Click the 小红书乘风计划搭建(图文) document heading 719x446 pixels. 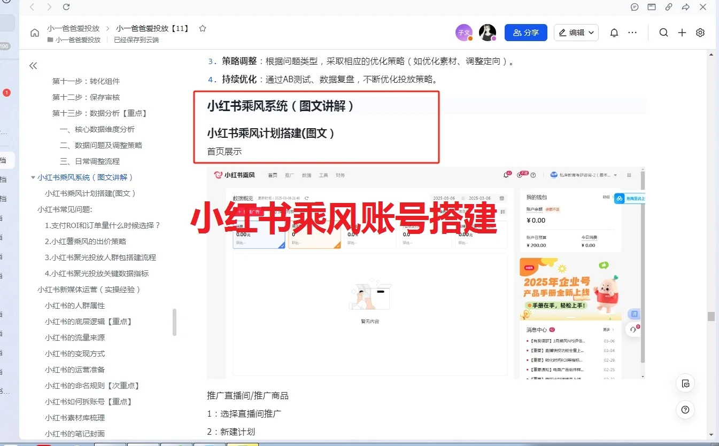[x=271, y=133]
